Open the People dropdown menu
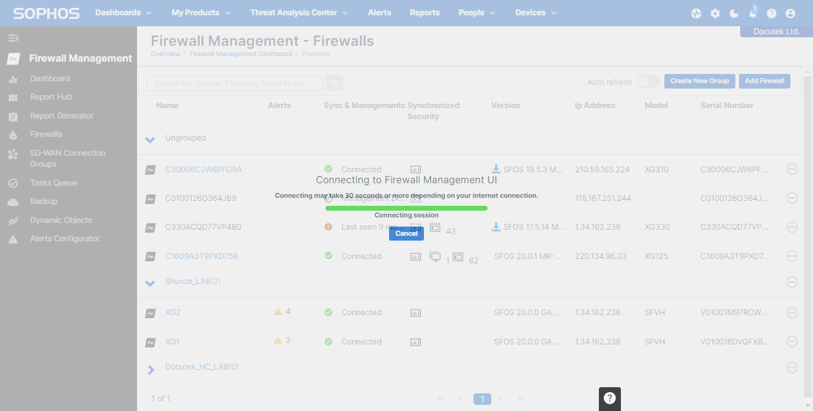Viewport: 813px width, 411px height. coord(477,13)
